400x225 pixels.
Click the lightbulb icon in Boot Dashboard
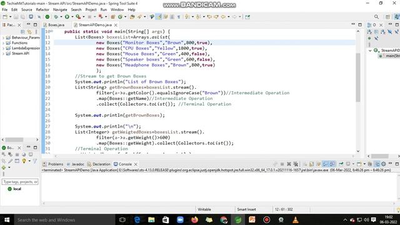click(x=24, y=161)
